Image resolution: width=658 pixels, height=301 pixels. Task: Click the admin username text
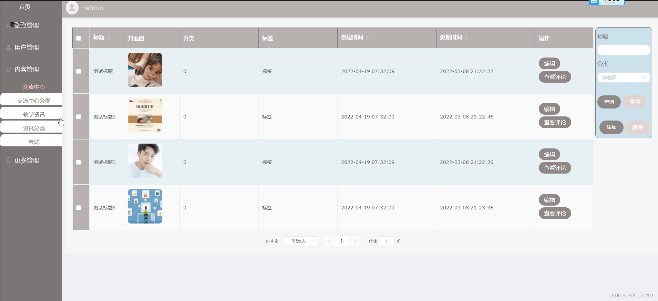point(94,8)
